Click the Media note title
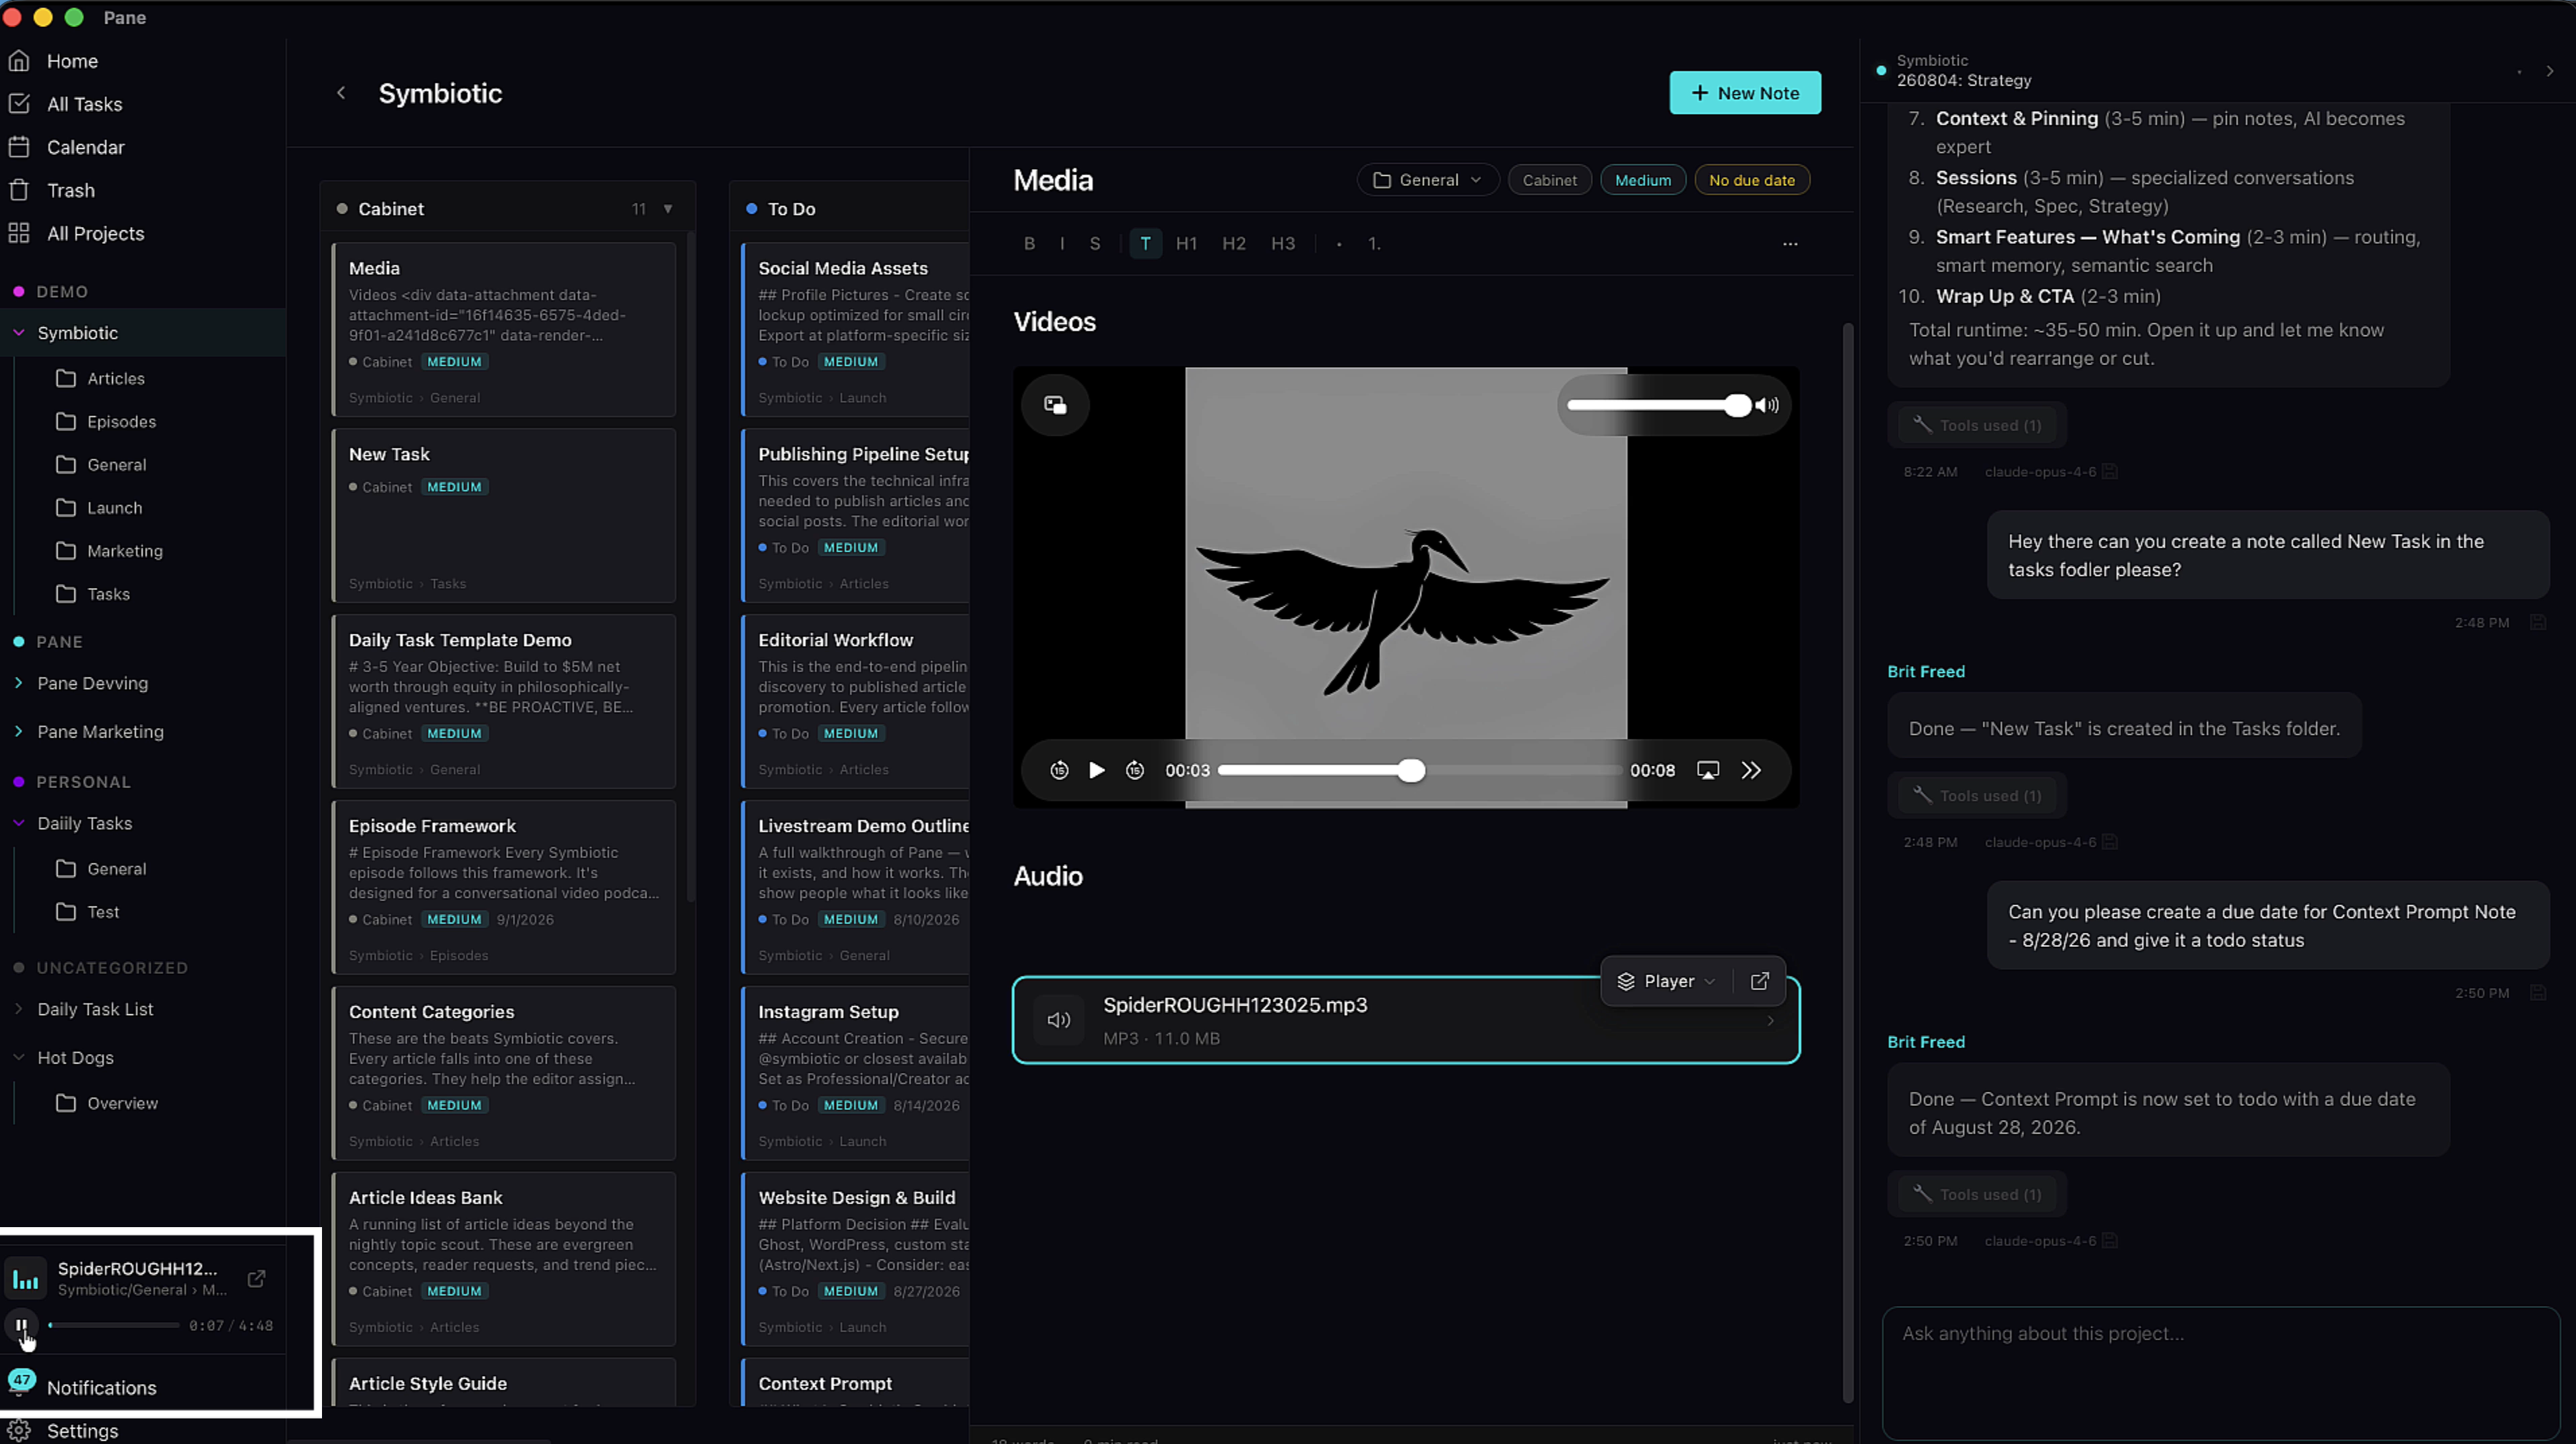Viewport: 2576px width, 1444px height. point(1053,180)
